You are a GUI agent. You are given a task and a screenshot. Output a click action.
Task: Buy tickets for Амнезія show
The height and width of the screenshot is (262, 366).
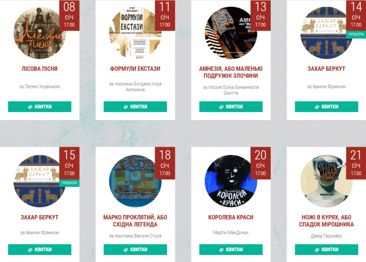pyautogui.click(x=231, y=107)
